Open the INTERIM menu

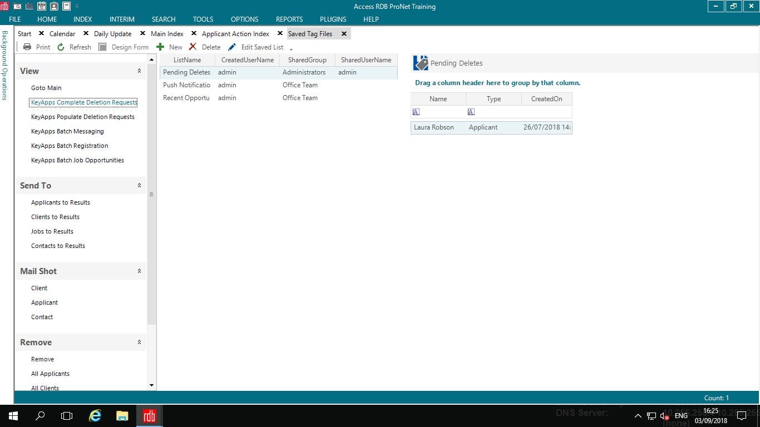tap(122, 19)
